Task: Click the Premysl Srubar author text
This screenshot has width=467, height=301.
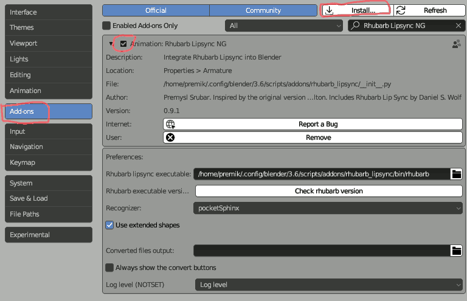Action: pyautogui.click(x=313, y=97)
